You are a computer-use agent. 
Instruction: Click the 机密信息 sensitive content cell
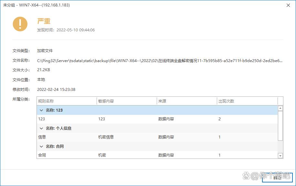pyautogui.click(x=106, y=137)
